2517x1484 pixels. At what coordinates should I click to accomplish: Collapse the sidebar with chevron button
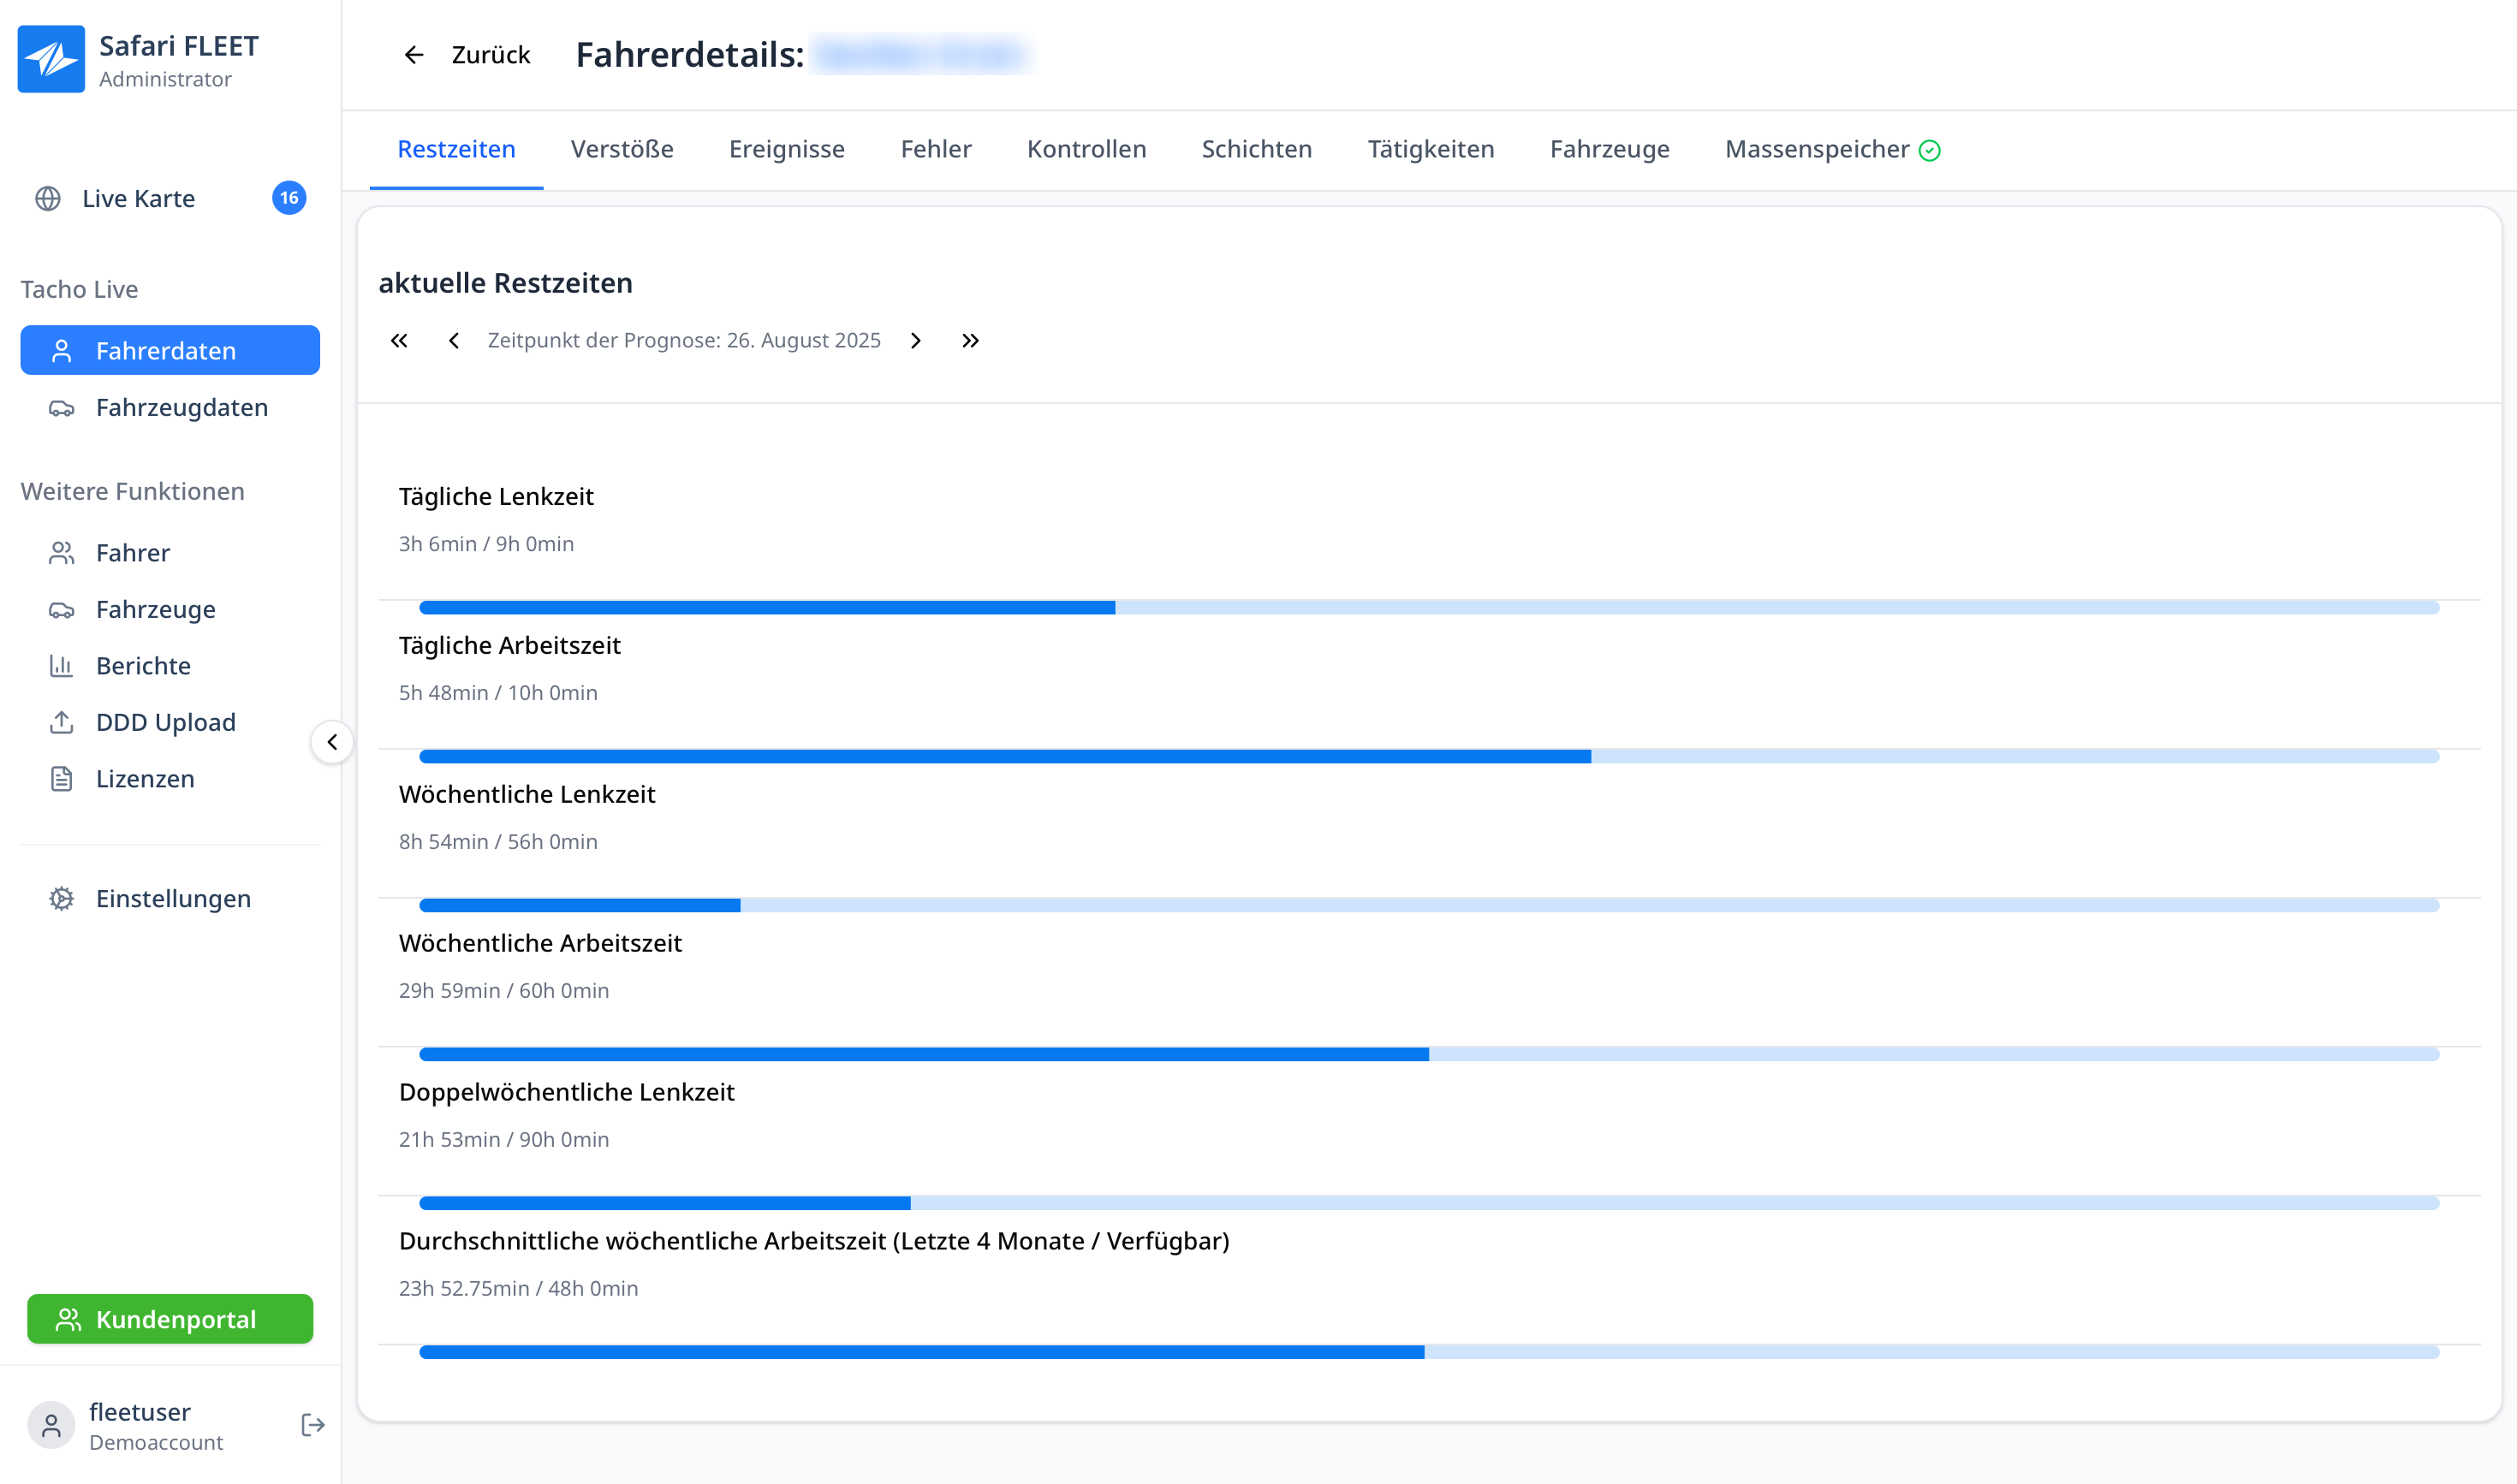tap(332, 742)
